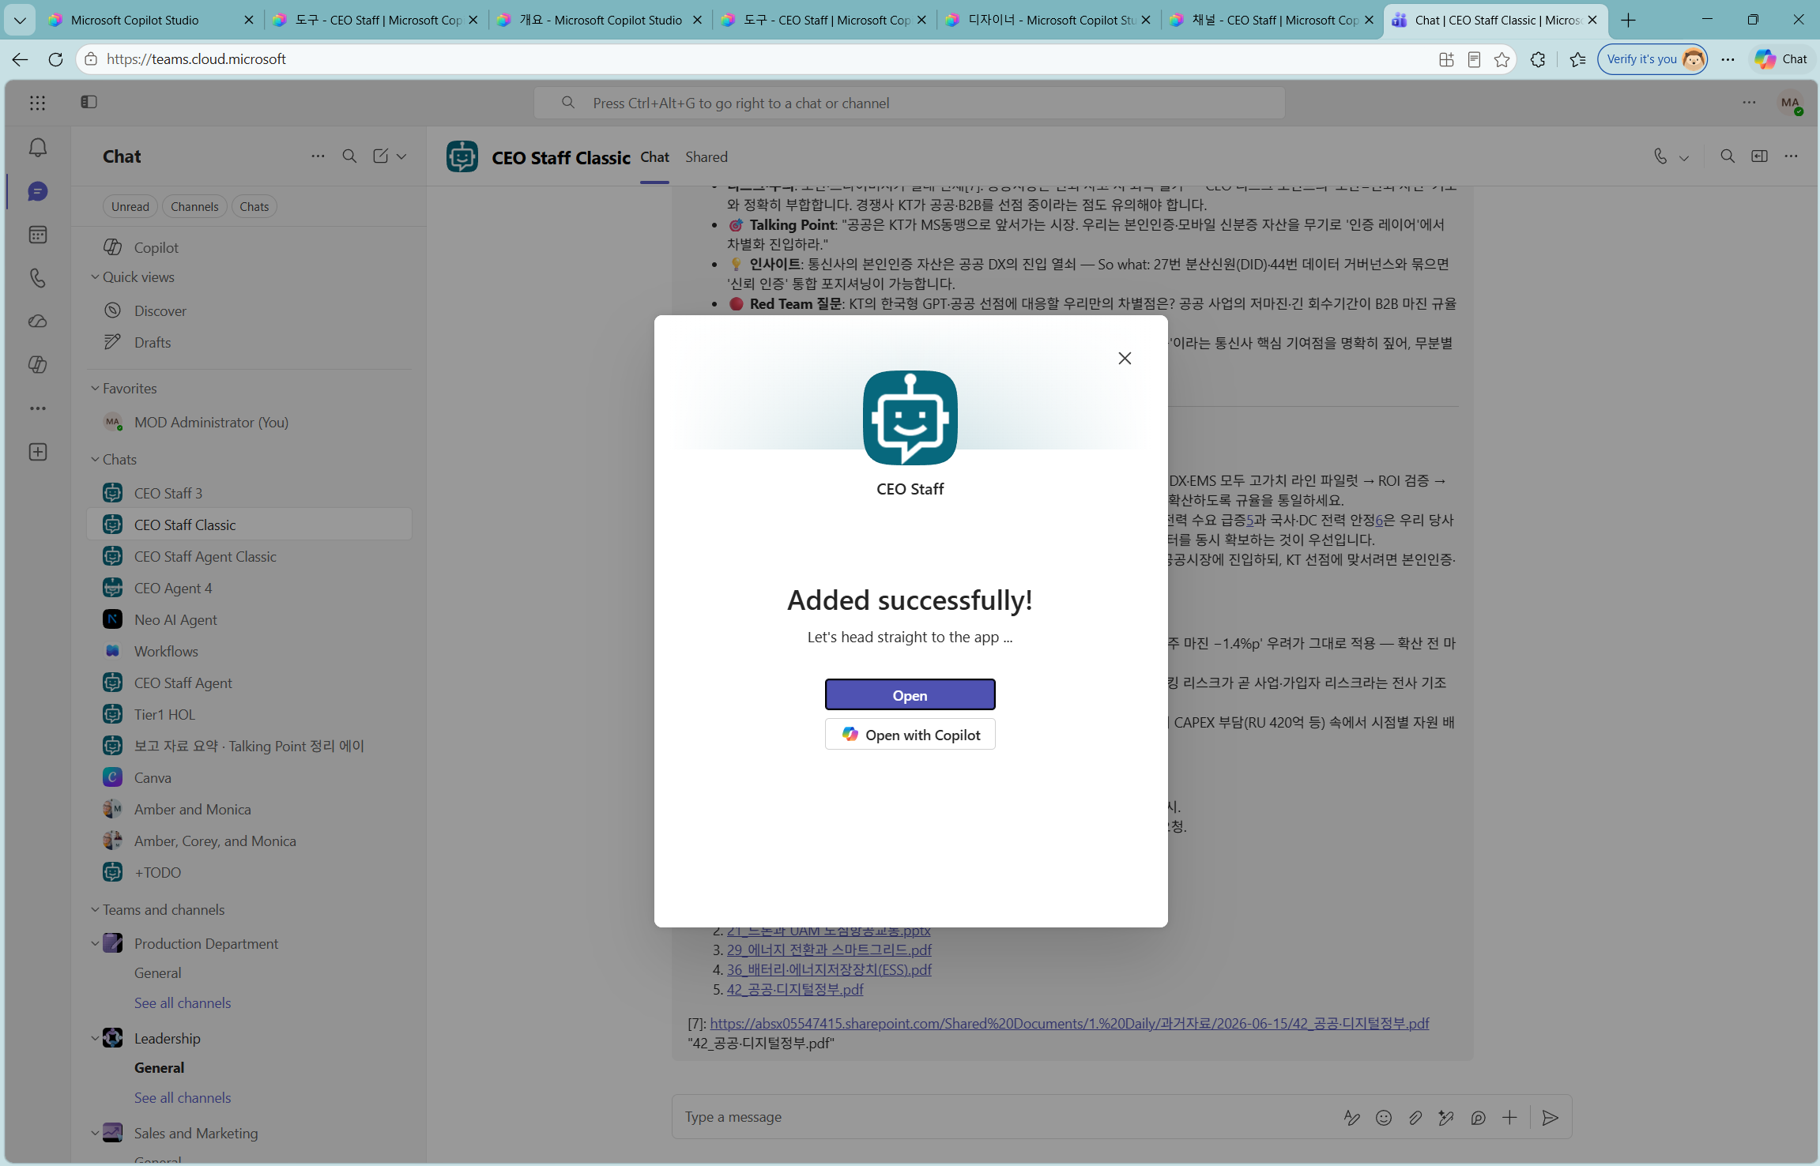Filter chat list by Chats

[254, 206]
